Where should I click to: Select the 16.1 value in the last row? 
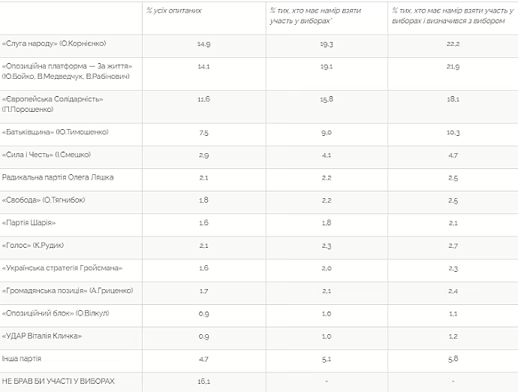tap(203, 381)
